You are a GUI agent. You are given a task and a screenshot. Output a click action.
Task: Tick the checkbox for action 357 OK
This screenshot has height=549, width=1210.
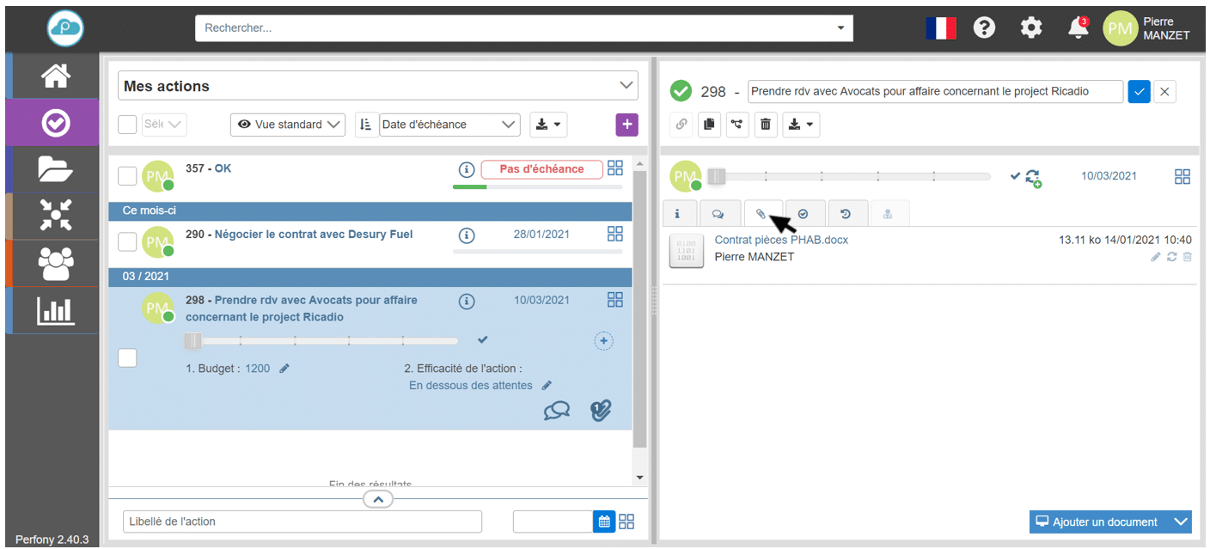[x=127, y=175]
